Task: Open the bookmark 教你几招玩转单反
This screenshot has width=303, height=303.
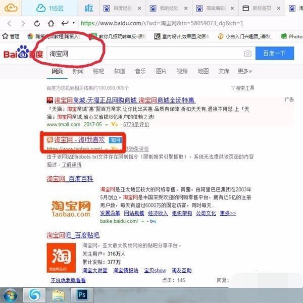Action: [x=118, y=36]
